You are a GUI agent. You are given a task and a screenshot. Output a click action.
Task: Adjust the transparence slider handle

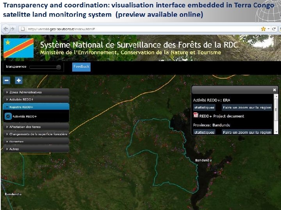point(59,67)
